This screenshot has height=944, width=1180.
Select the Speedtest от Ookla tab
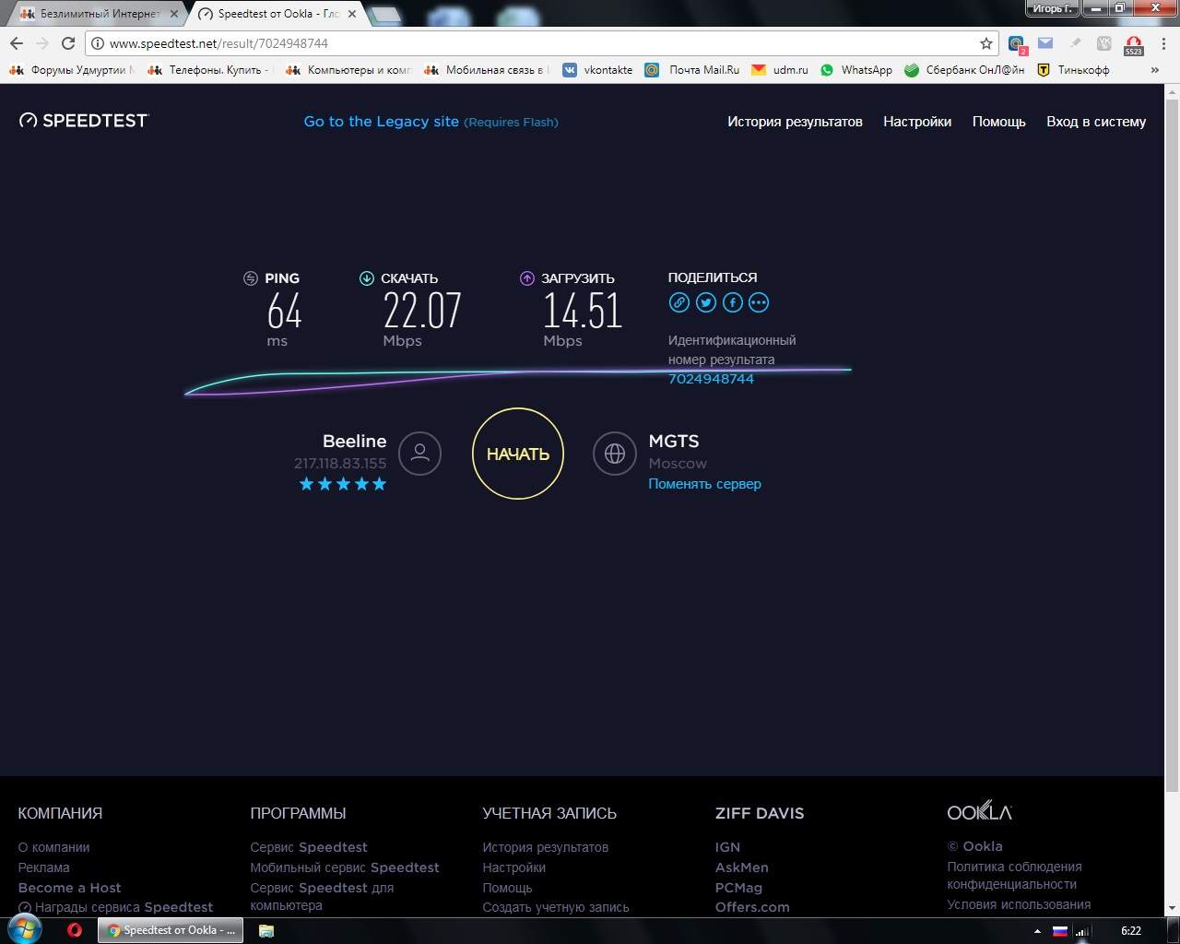[277, 14]
